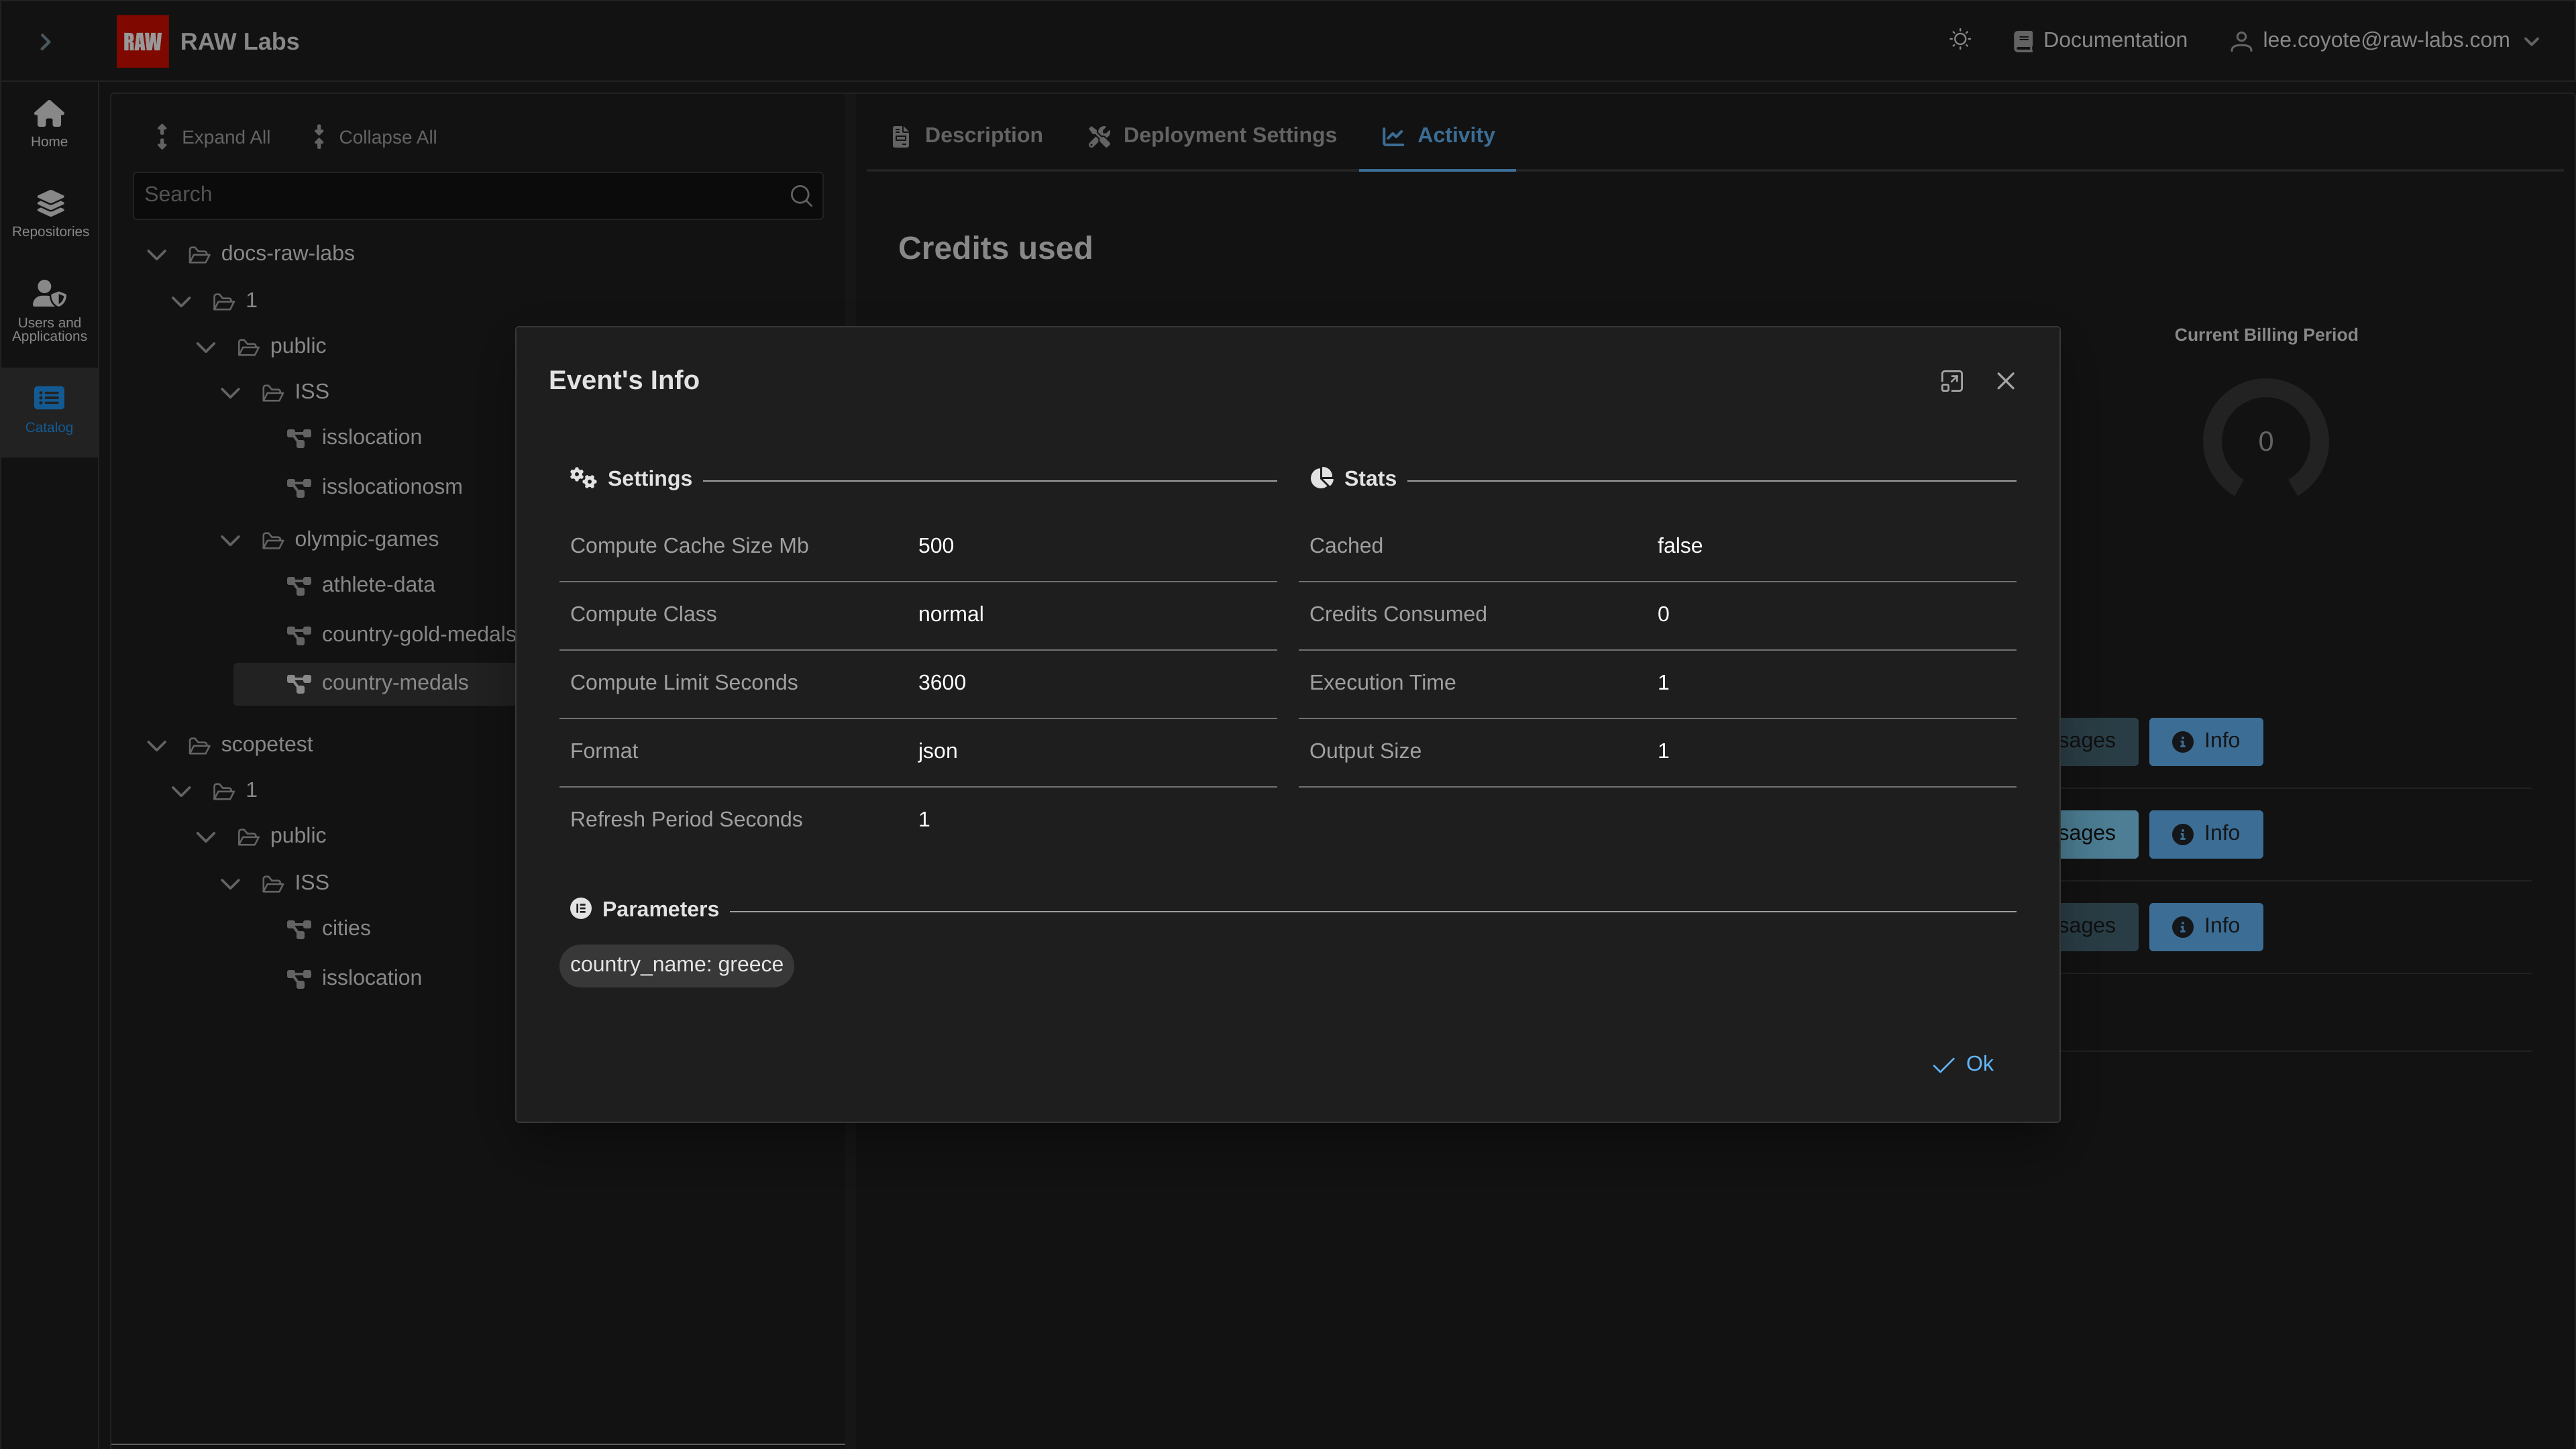Viewport: 2576px width, 1449px height.
Task: Toggle the light/dark theme sun icon
Action: click(1960, 40)
